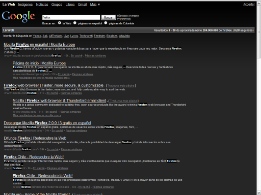Screen dimensions: 261x195
Task: Select 'La Web' in the top navigation
Action: (x=9, y=5)
